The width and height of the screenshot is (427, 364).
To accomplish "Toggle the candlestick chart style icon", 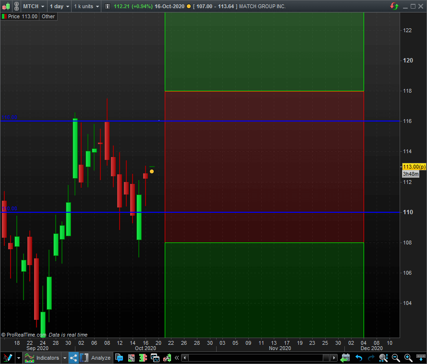I will (x=6, y=6).
